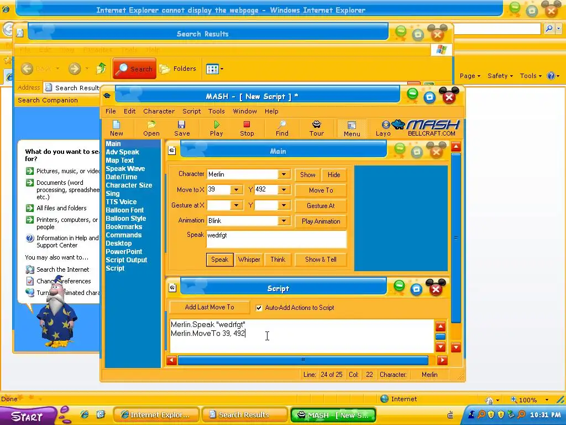Click the MASH title bar app icon

[x=107, y=96]
